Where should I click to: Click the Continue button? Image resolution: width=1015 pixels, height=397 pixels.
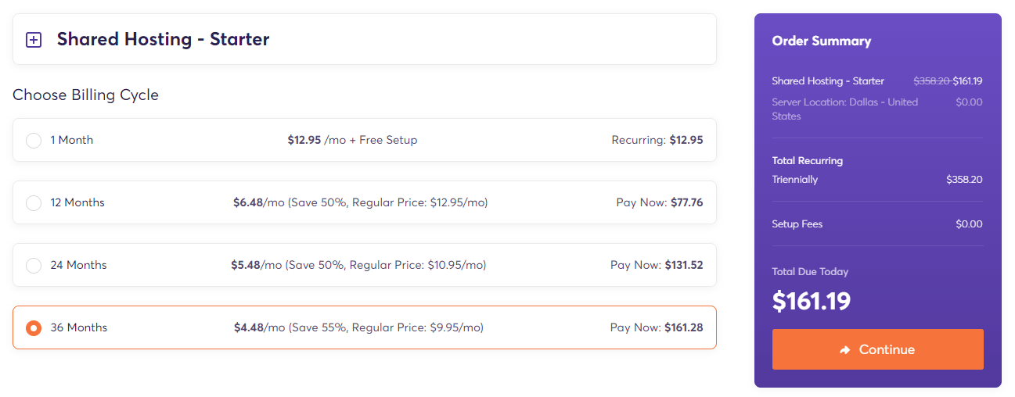(x=878, y=349)
